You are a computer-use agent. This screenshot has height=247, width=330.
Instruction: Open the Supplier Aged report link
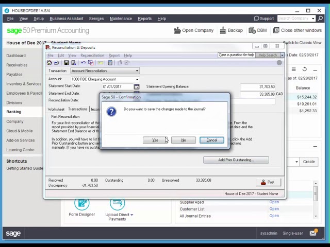click(x=274, y=202)
